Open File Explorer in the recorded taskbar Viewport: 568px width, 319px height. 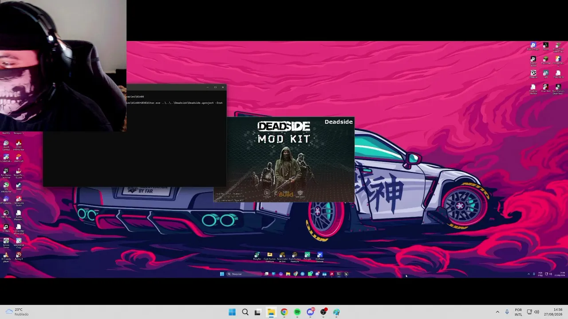pos(288,274)
